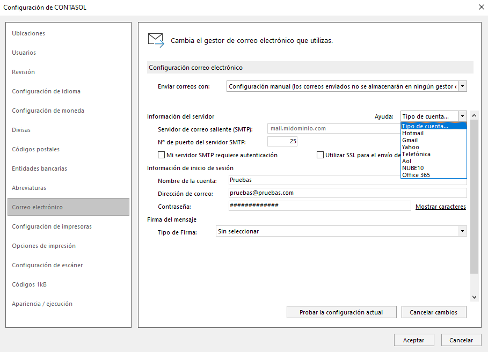Choose Tipo de cuenta... highlighted option
488x352 pixels.
pyautogui.click(x=434, y=126)
